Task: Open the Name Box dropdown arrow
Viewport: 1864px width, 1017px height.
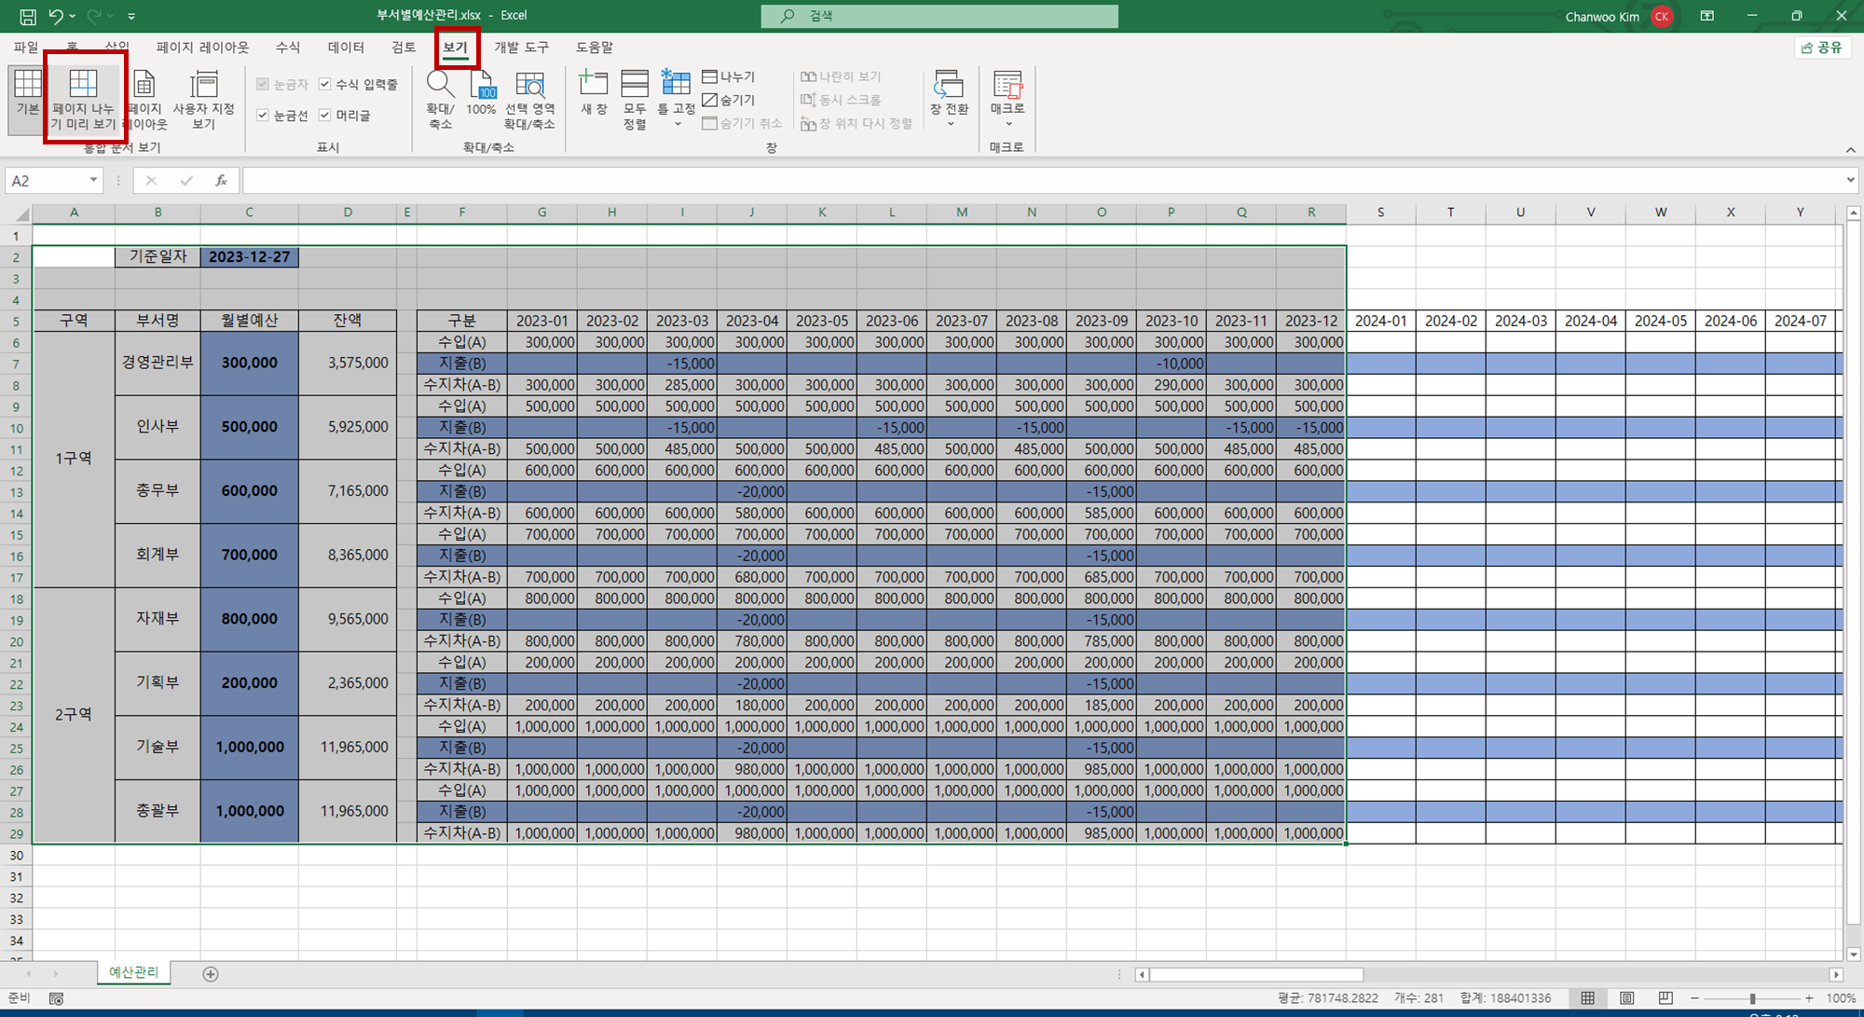Action: tap(93, 180)
